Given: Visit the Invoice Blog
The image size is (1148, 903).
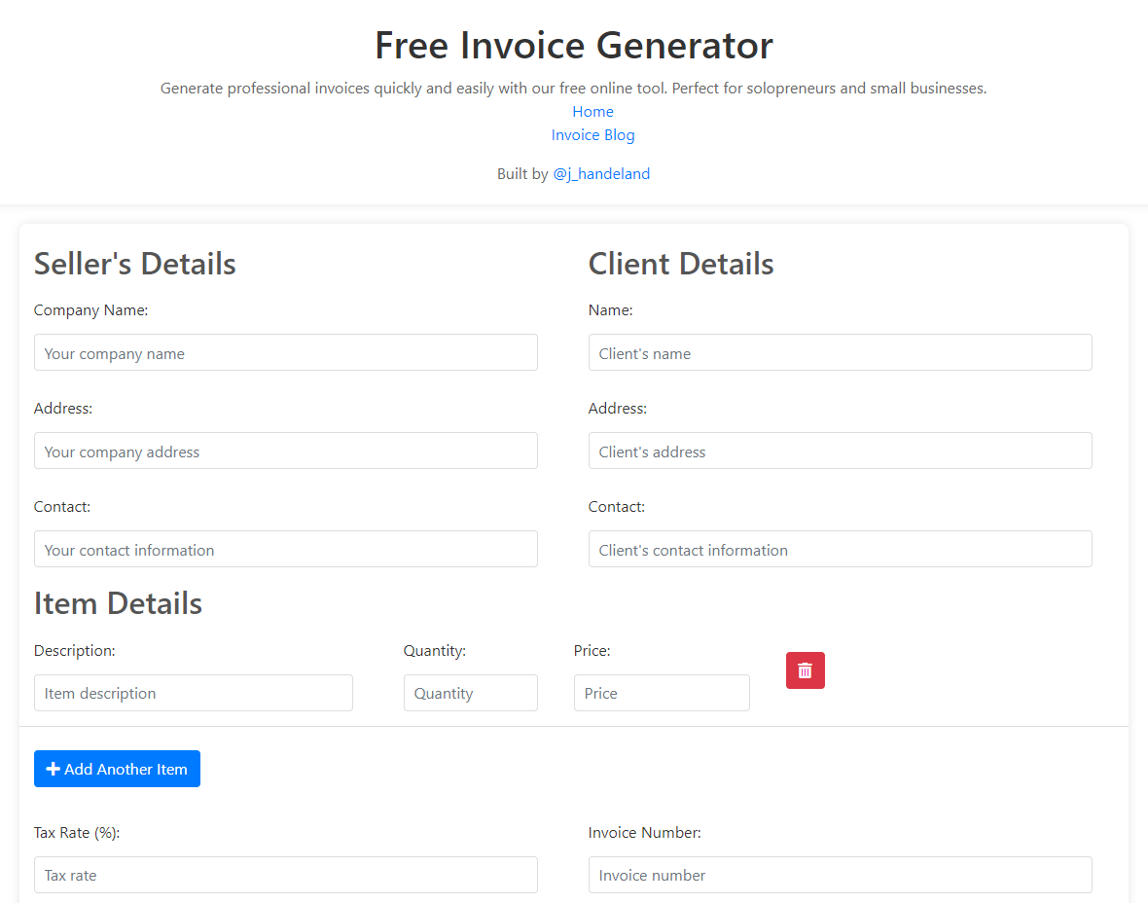Looking at the screenshot, I should pos(592,134).
